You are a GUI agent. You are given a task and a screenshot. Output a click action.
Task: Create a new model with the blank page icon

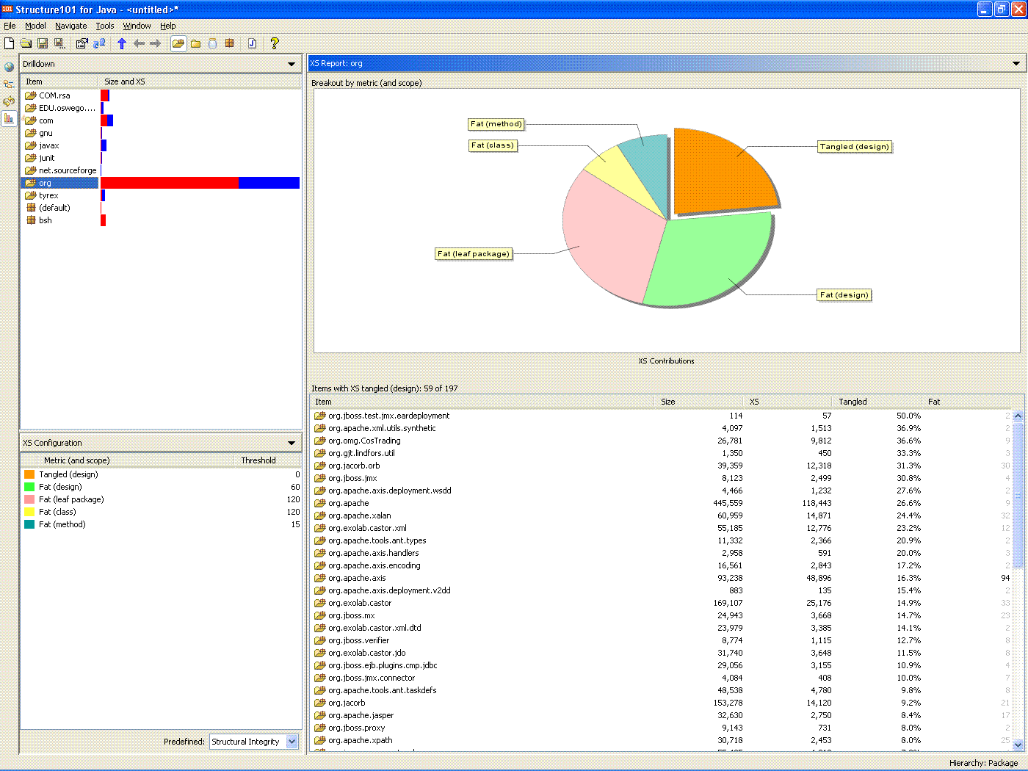pos(10,43)
